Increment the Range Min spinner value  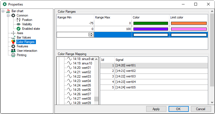click(91, 33)
